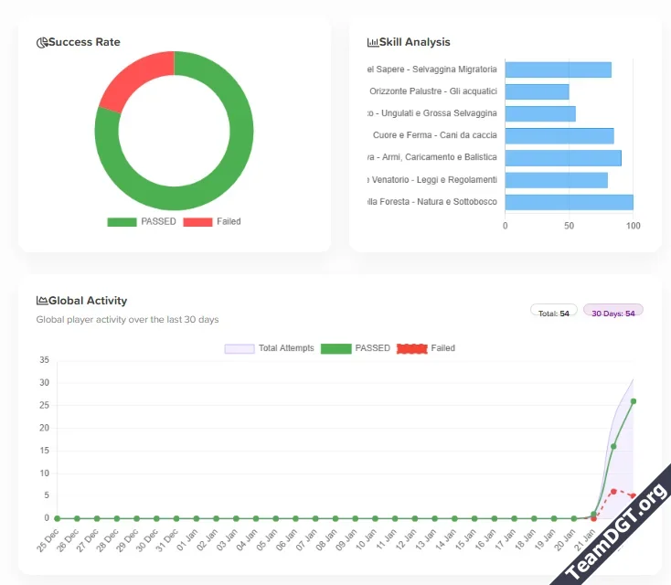
Task: Select the Gli acquatici skill bar
Action: [537, 91]
